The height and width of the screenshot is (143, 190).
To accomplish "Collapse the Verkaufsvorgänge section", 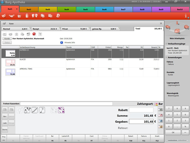I will click(166, 44).
